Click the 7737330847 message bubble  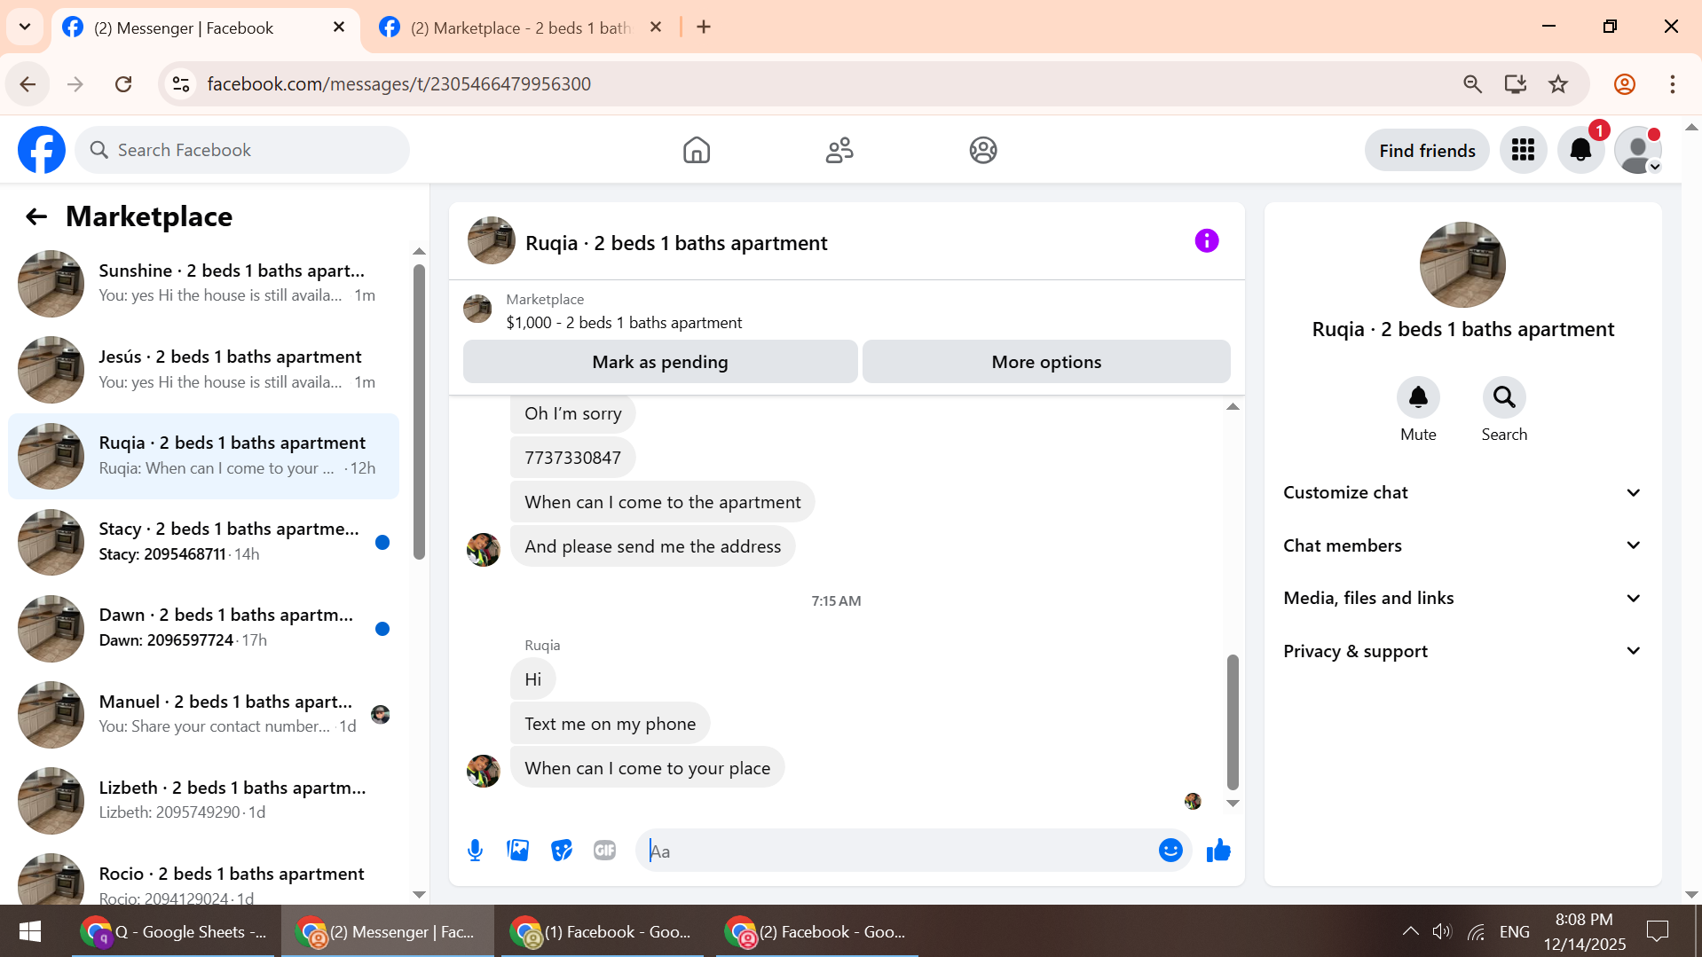(x=572, y=458)
